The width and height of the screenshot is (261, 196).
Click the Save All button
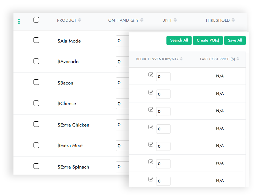coord(235,40)
